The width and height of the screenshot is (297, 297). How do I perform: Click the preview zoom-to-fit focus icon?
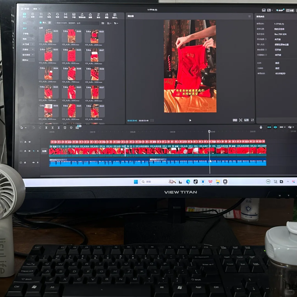tap(241, 120)
